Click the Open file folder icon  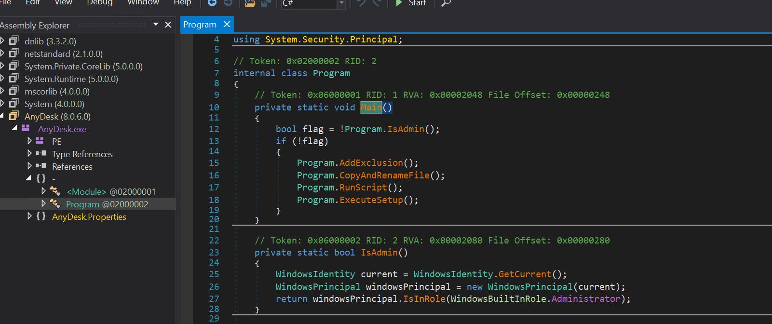coord(250,3)
